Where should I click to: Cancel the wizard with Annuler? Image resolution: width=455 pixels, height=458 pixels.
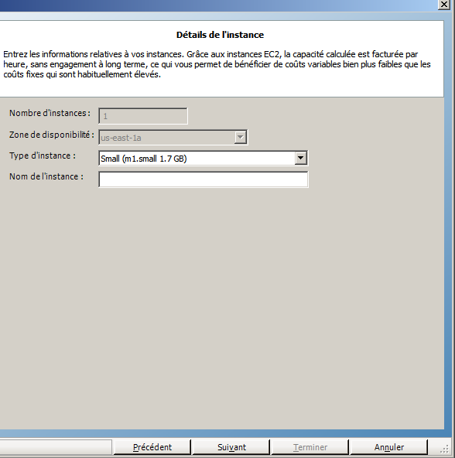point(389,447)
